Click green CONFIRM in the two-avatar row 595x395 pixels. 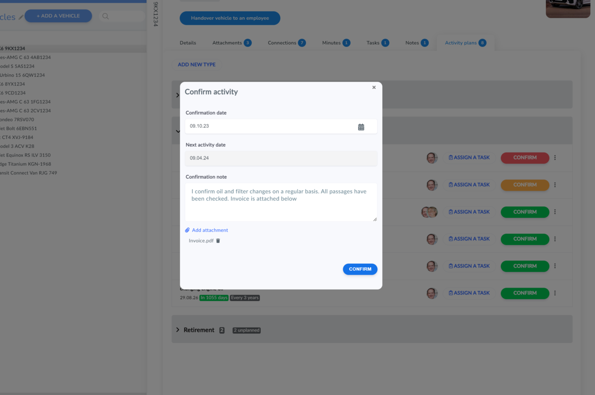click(525, 212)
